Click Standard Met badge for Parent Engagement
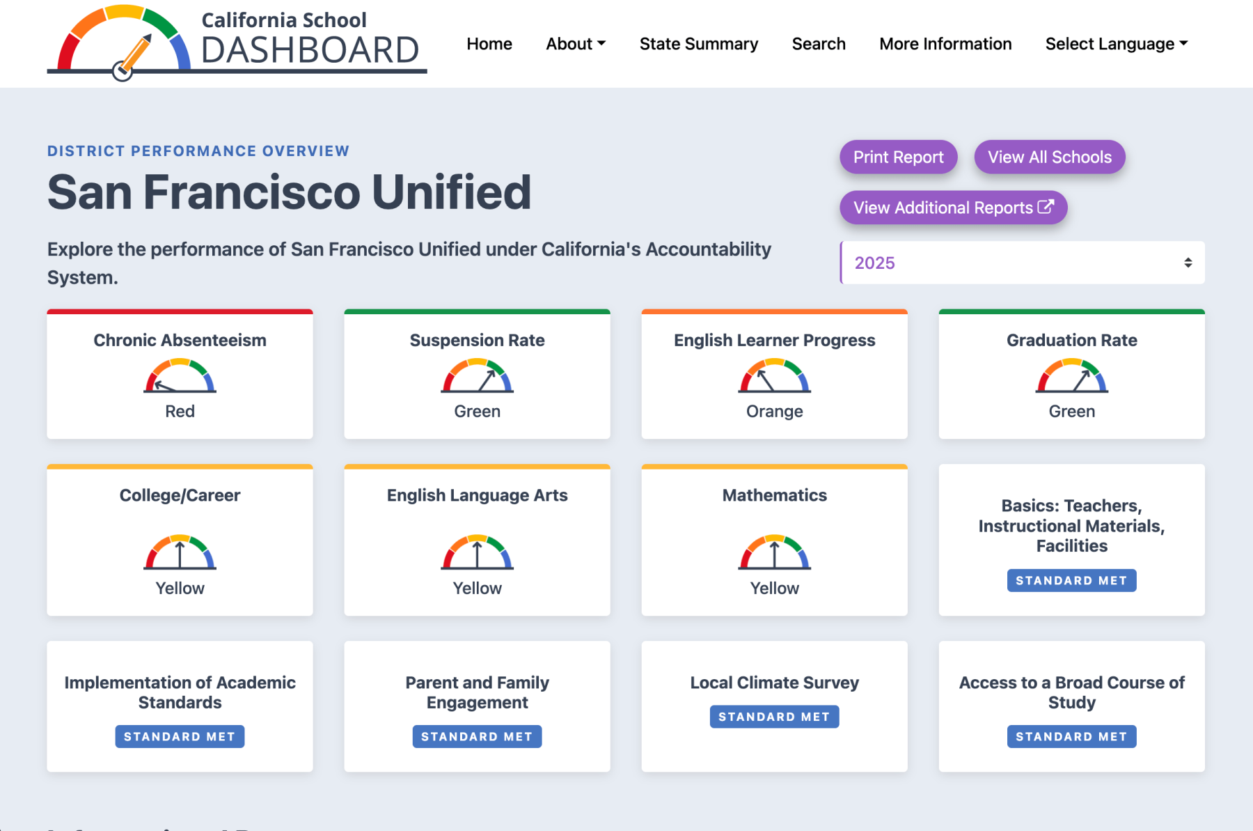Viewport: 1253px width, 831px height. (477, 736)
